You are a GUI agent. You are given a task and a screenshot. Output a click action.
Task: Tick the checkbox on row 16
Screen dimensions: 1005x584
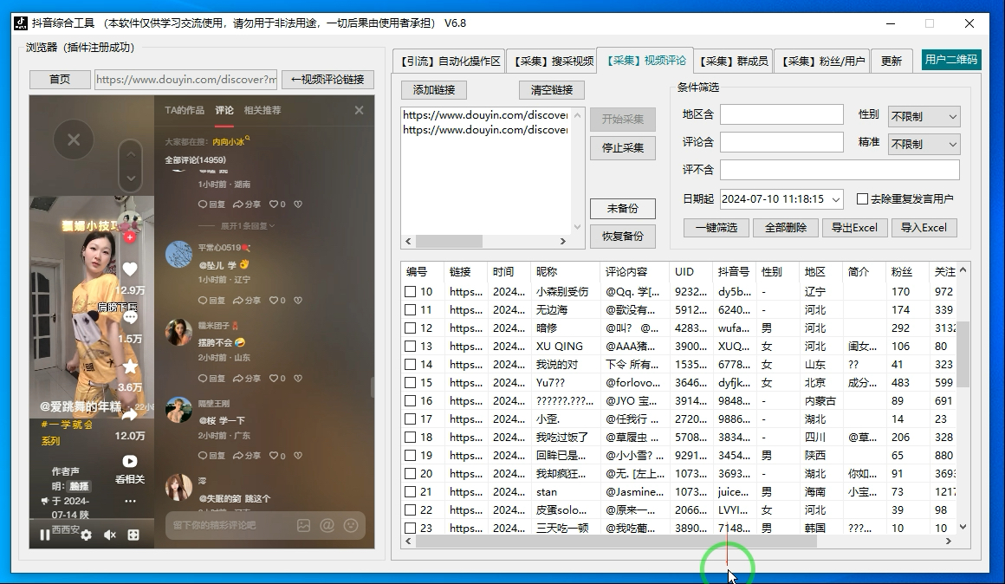(x=410, y=401)
